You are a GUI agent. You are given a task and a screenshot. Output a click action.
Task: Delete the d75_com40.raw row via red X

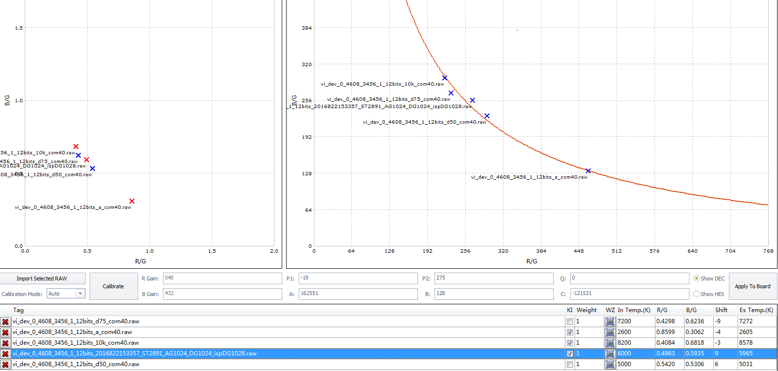pos(5,321)
